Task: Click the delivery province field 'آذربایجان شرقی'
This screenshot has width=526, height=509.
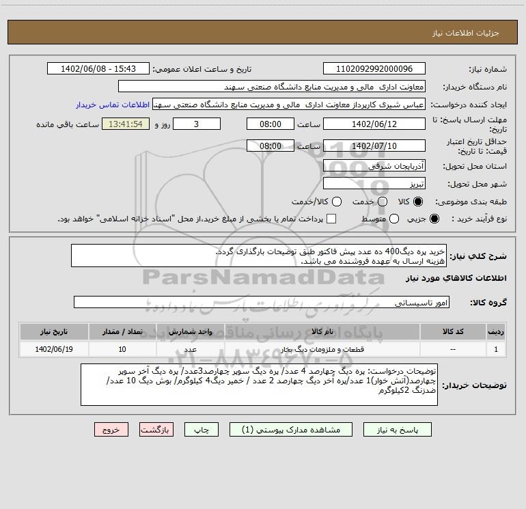Action: [374, 165]
